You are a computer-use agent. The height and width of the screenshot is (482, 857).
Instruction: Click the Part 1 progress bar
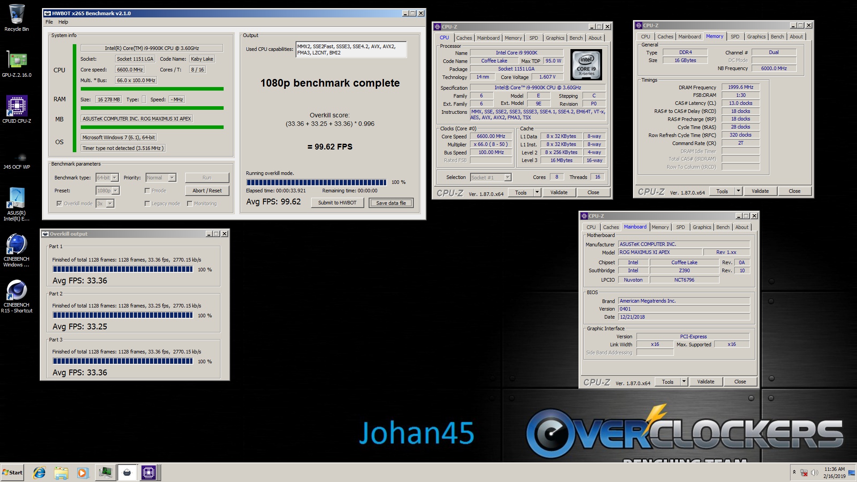(x=123, y=269)
